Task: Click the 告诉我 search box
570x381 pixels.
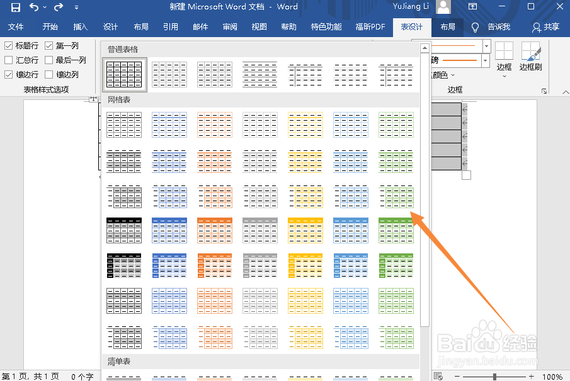Action: [x=499, y=27]
